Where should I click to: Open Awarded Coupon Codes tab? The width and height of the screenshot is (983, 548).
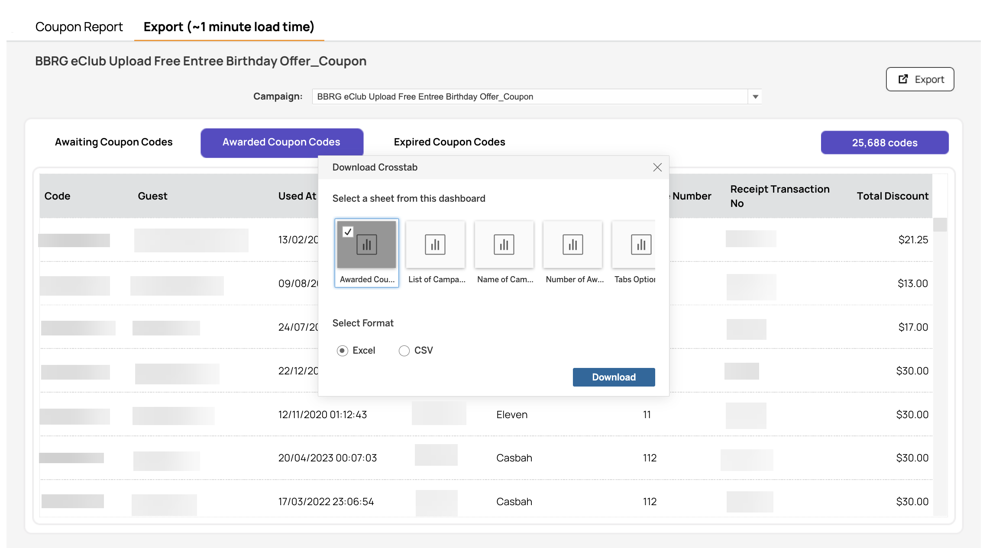(281, 142)
